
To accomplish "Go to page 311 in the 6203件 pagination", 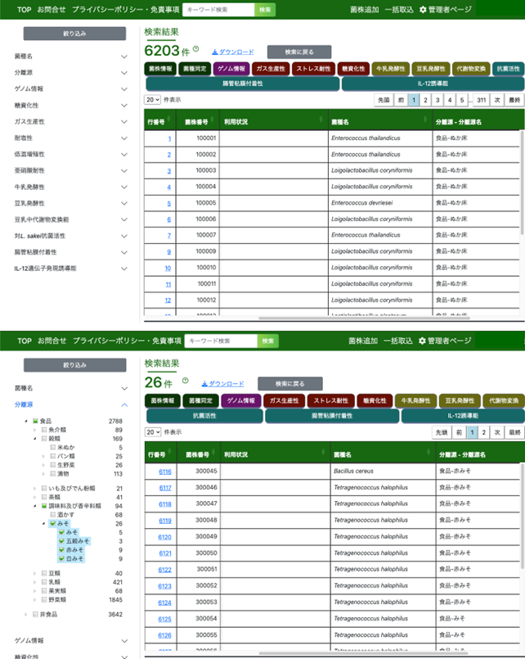I will [482, 100].
